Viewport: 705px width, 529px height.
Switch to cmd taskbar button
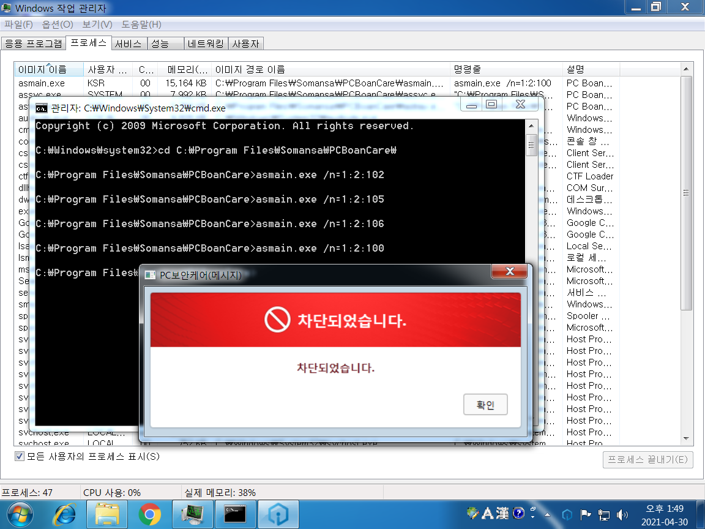235,514
